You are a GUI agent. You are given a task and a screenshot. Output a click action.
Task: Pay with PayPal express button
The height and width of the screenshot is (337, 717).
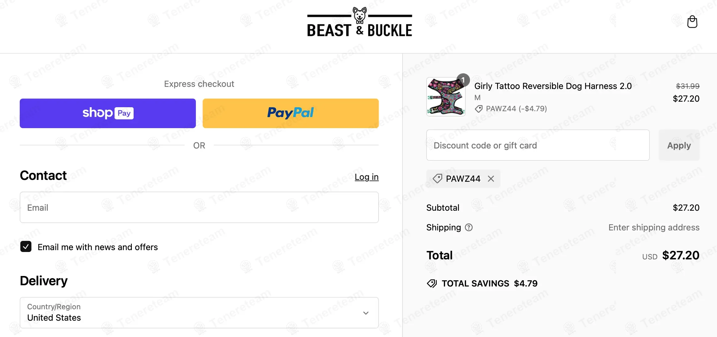pyautogui.click(x=290, y=113)
